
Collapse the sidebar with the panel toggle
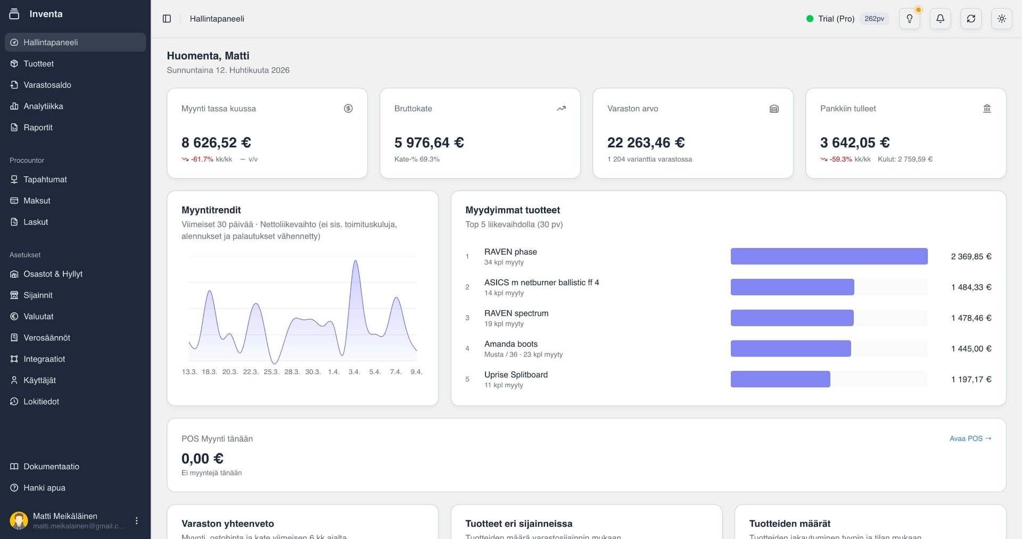pyautogui.click(x=167, y=18)
